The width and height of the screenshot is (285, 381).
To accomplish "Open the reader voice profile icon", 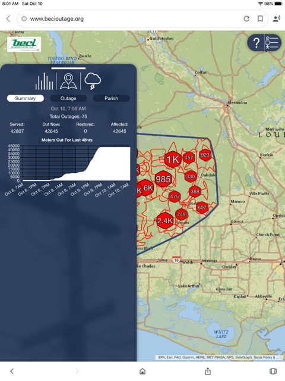I will coord(276,18).
